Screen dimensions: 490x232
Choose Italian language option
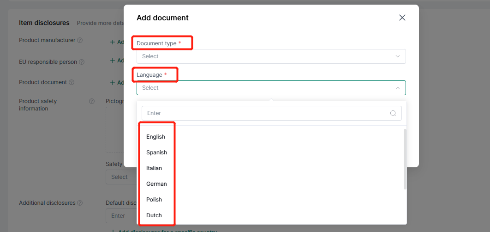click(154, 168)
